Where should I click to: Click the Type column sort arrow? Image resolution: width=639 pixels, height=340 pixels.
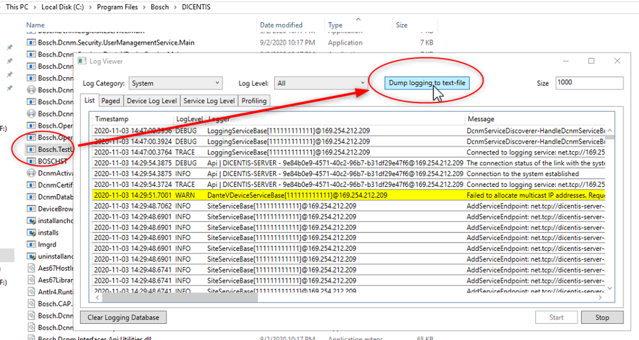click(358, 19)
